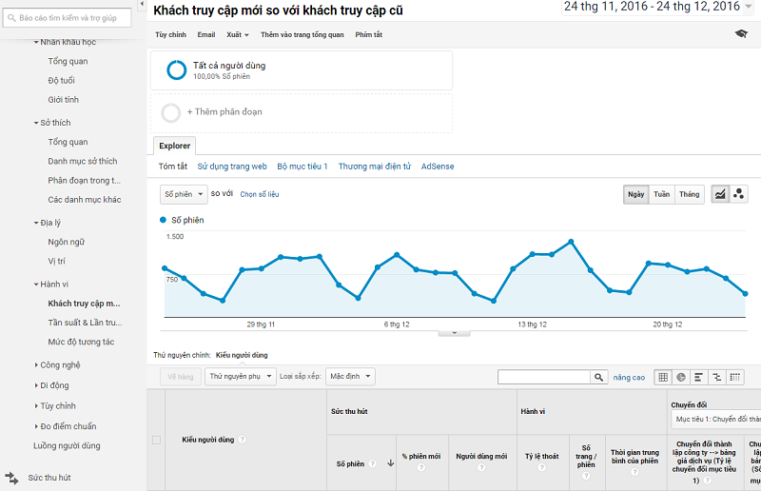
Task: Switch to the Sử dụng trang web tab
Action: [x=232, y=167]
